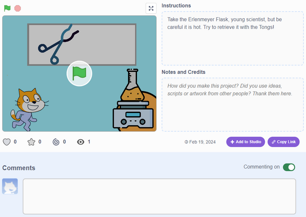Screen dimensions: 306x217
Task: Click the small green flag above stage
Action: tap(7, 8)
